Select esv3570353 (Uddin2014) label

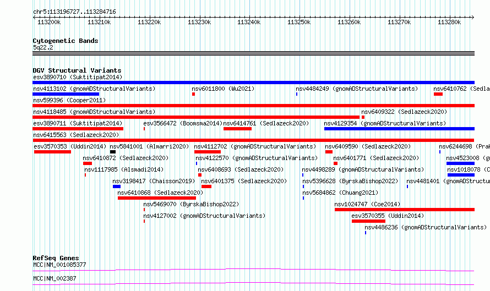[70, 146]
